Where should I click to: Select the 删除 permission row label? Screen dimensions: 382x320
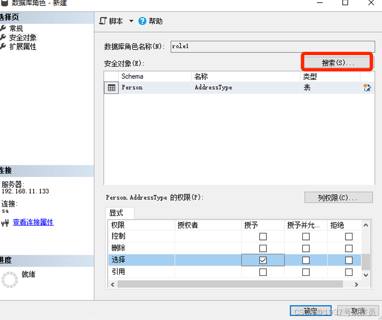118,248
